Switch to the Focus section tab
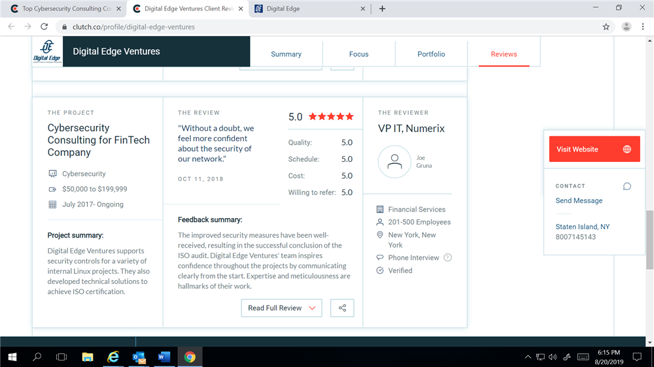This screenshot has width=654, height=367. pyautogui.click(x=358, y=54)
